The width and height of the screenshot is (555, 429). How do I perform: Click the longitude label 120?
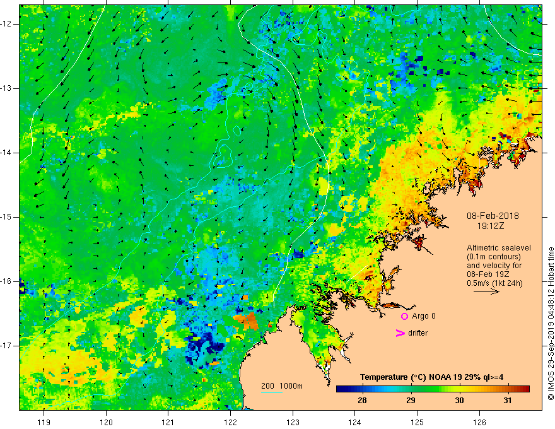pyautogui.click(x=106, y=422)
